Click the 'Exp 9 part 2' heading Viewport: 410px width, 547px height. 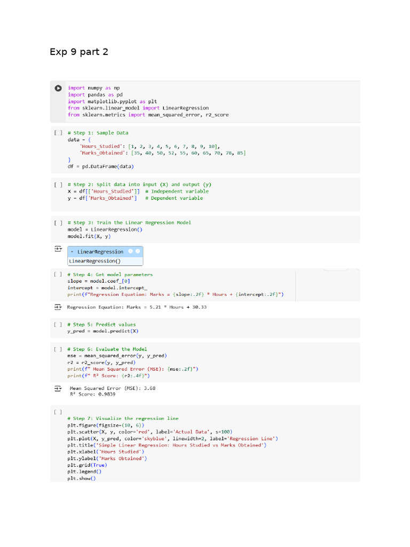(x=79, y=52)
